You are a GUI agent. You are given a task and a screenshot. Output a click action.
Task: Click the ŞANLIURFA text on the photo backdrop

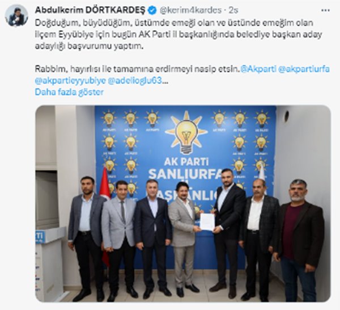pos(185,174)
